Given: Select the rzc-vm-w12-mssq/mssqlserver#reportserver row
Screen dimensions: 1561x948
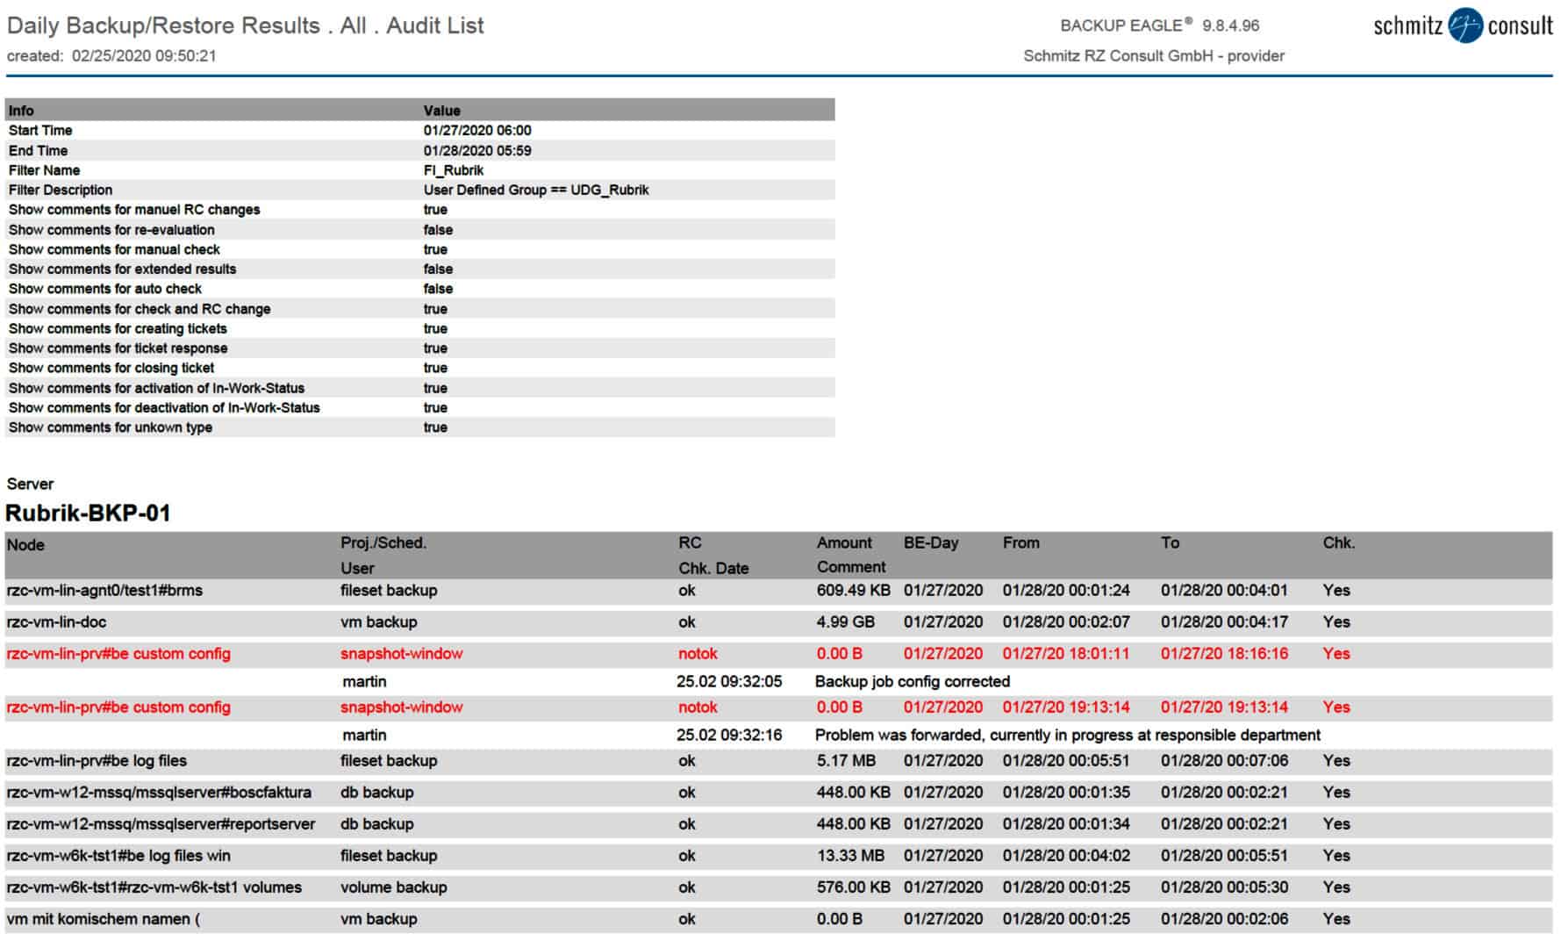Looking at the screenshot, I should coord(161,824).
